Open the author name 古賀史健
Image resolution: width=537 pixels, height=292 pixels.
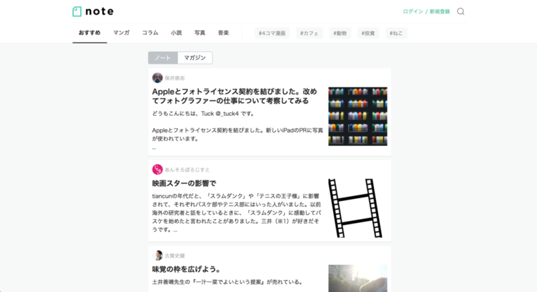pyautogui.click(x=175, y=256)
